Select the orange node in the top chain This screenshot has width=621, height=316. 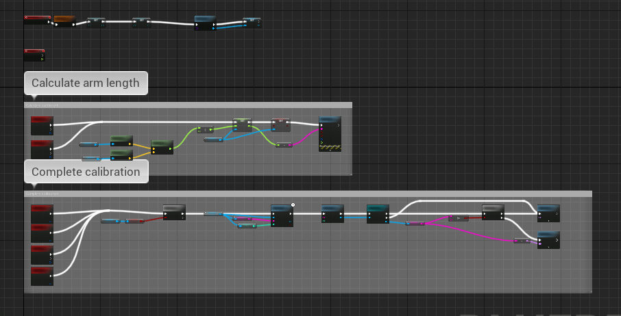coord(64,20)
